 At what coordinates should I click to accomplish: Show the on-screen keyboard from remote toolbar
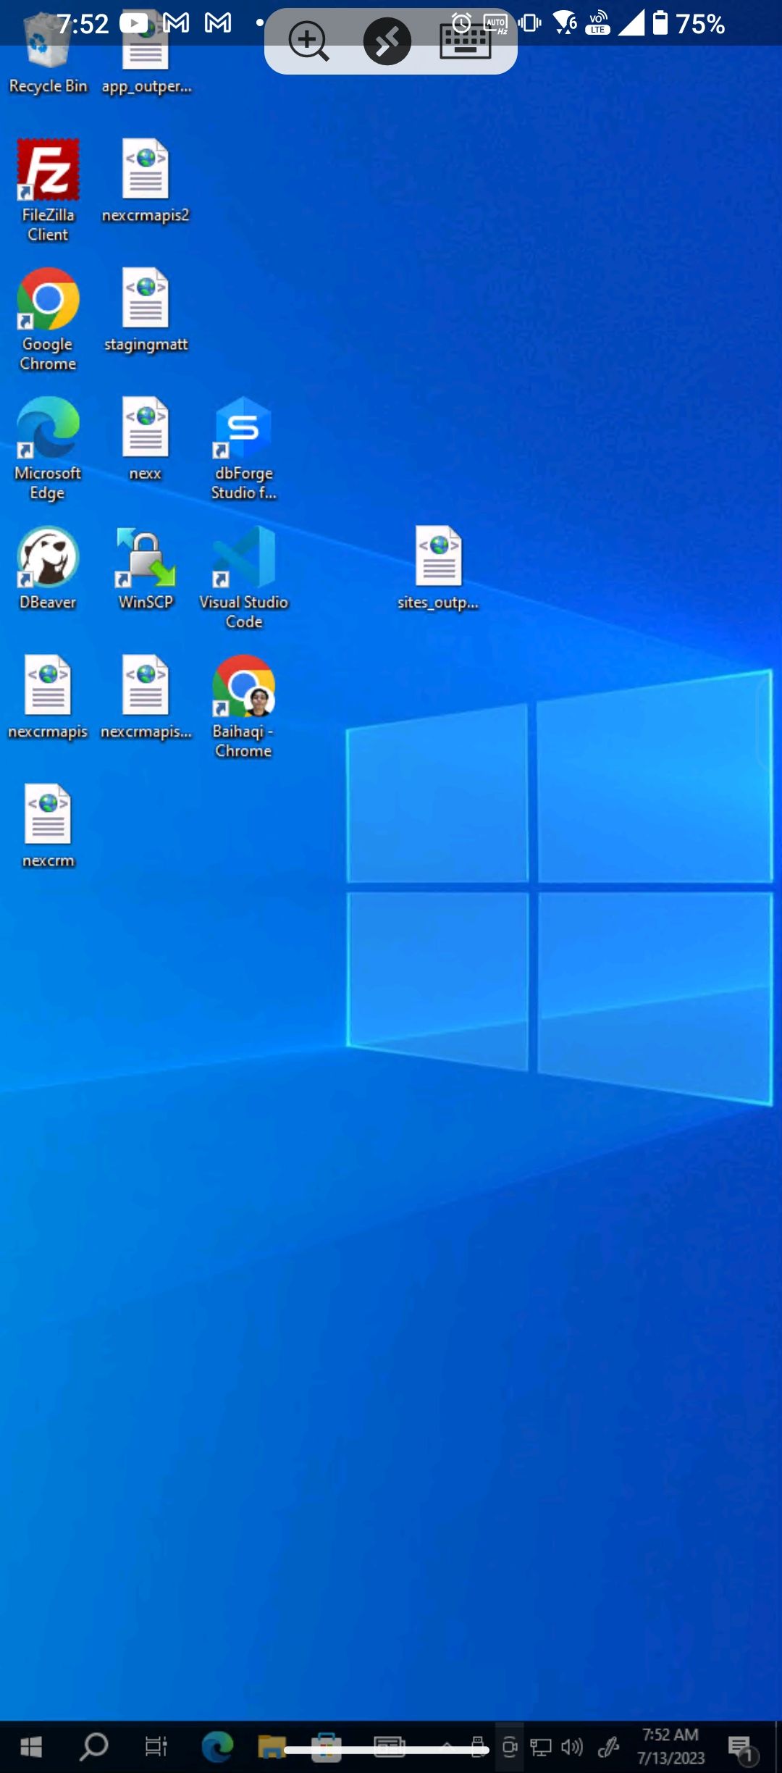tap(466, 41)
